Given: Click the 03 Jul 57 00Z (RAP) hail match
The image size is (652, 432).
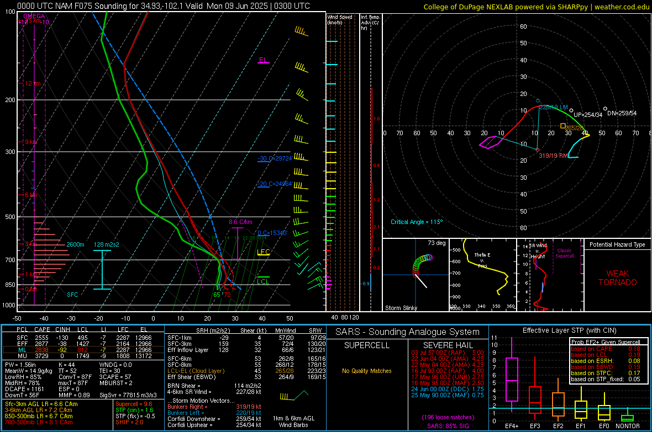Looking at the screenshot, I should [448, 353].
